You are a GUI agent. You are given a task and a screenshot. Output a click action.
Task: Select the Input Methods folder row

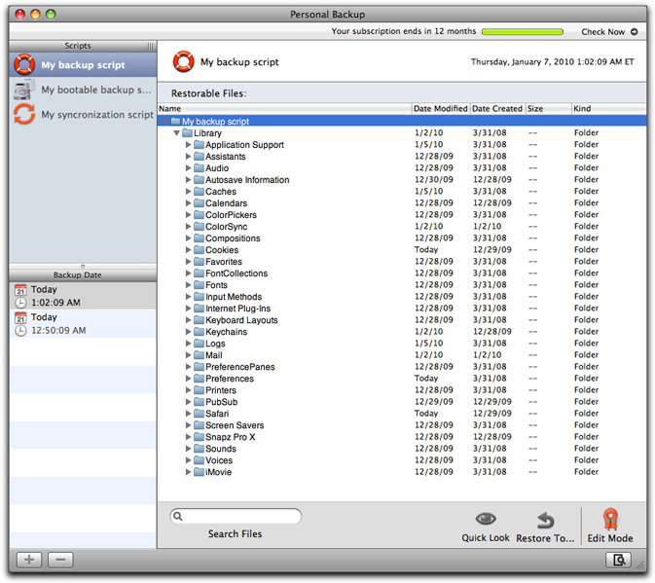(402, 297)
